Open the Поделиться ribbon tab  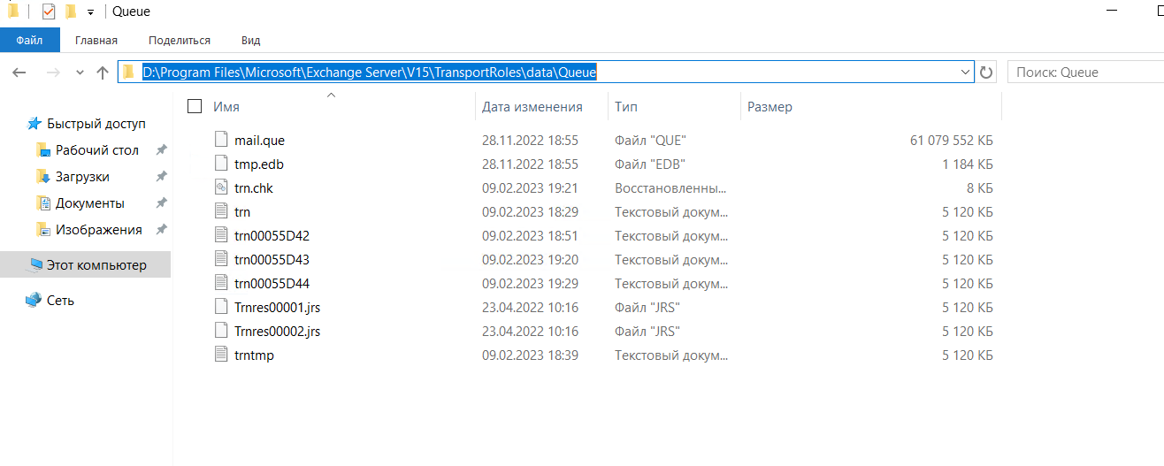pos(180,41)
